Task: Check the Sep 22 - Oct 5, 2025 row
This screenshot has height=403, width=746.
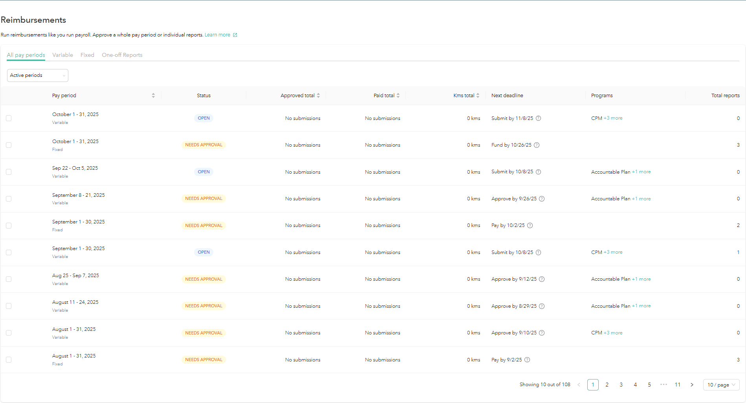Action: [x=9, y=172]
